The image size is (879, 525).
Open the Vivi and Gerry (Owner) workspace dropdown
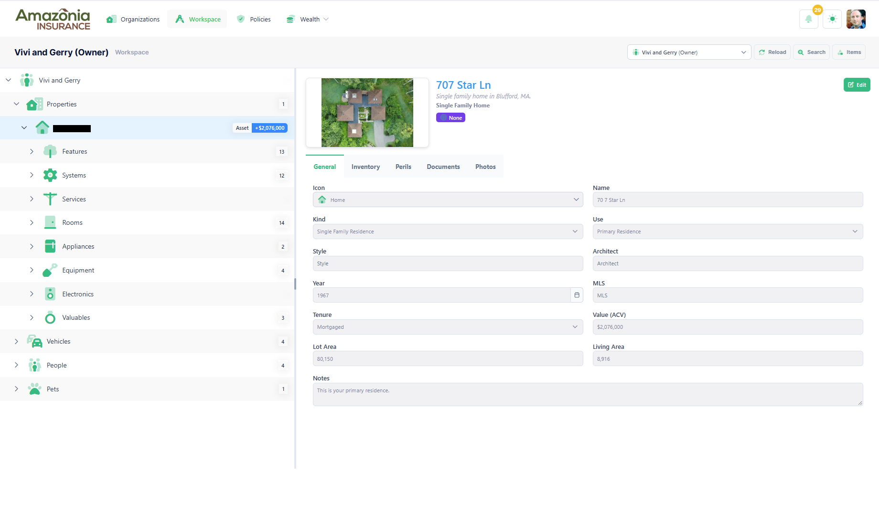(689, 52)
